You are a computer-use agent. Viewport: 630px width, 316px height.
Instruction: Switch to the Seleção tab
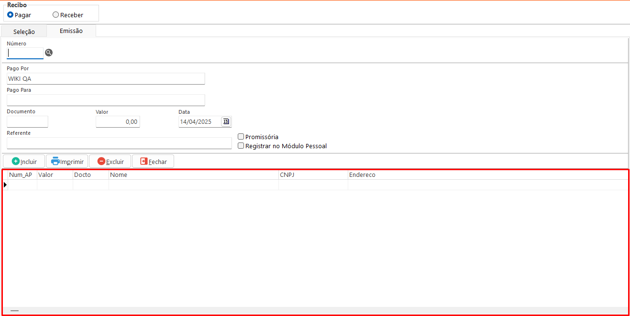click(x=24, y=32)
